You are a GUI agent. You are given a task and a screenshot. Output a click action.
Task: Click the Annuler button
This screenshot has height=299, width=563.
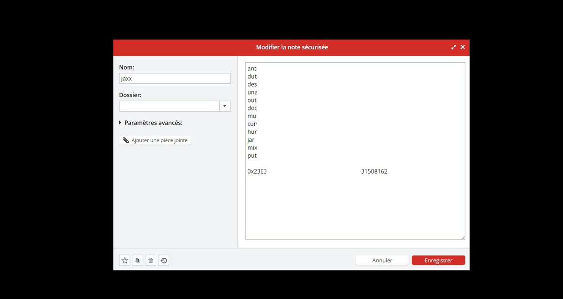[x=382, y=261]
